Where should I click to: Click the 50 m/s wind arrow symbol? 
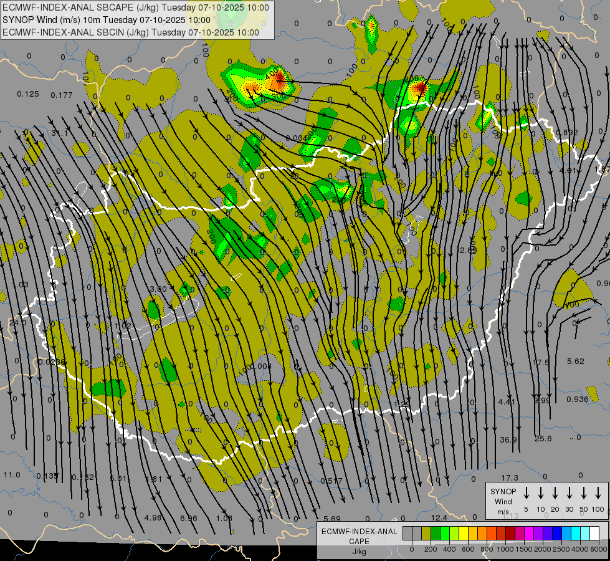(584, 493)
